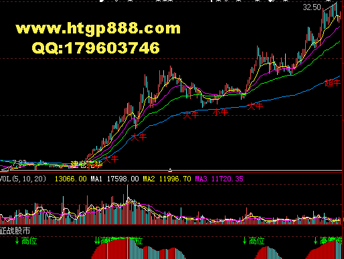The image size is (344, 259).
Task: Click the 小牛 signal marker
Action: pos(220,112)
